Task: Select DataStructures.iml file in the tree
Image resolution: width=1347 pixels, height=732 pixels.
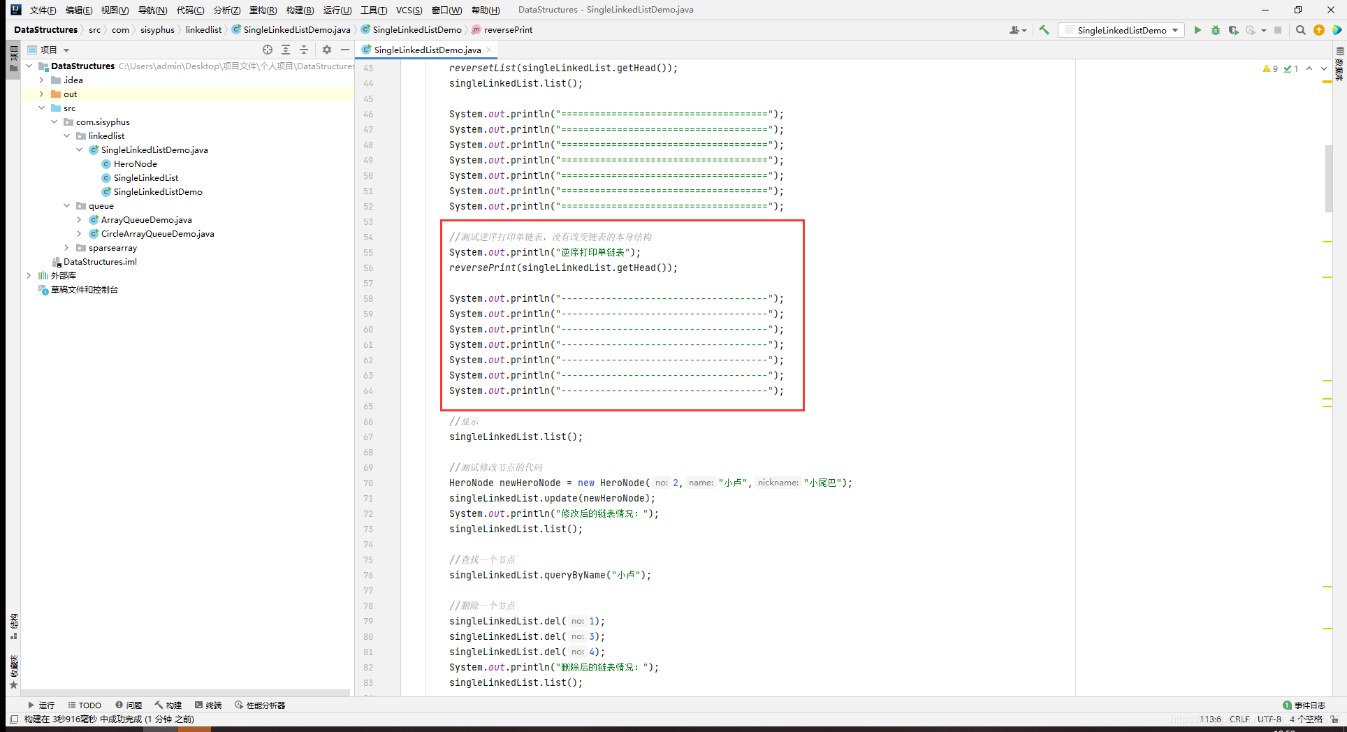Action: point(100,261)
